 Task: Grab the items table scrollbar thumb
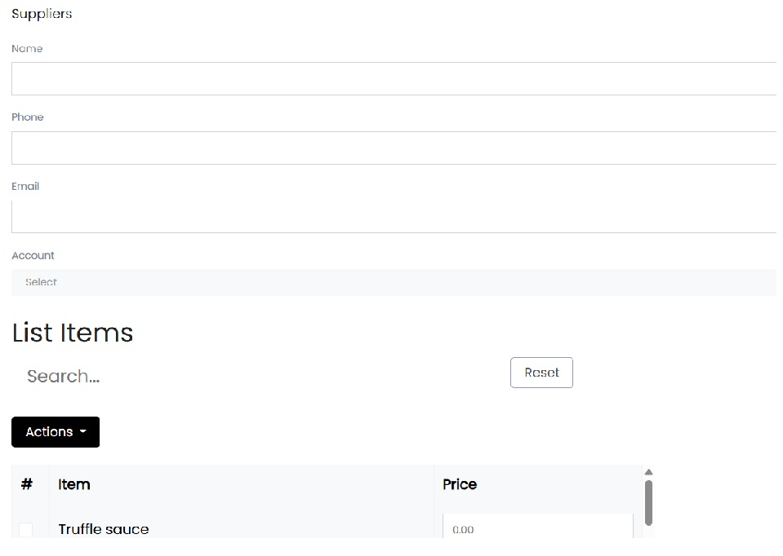coord(648,501)
